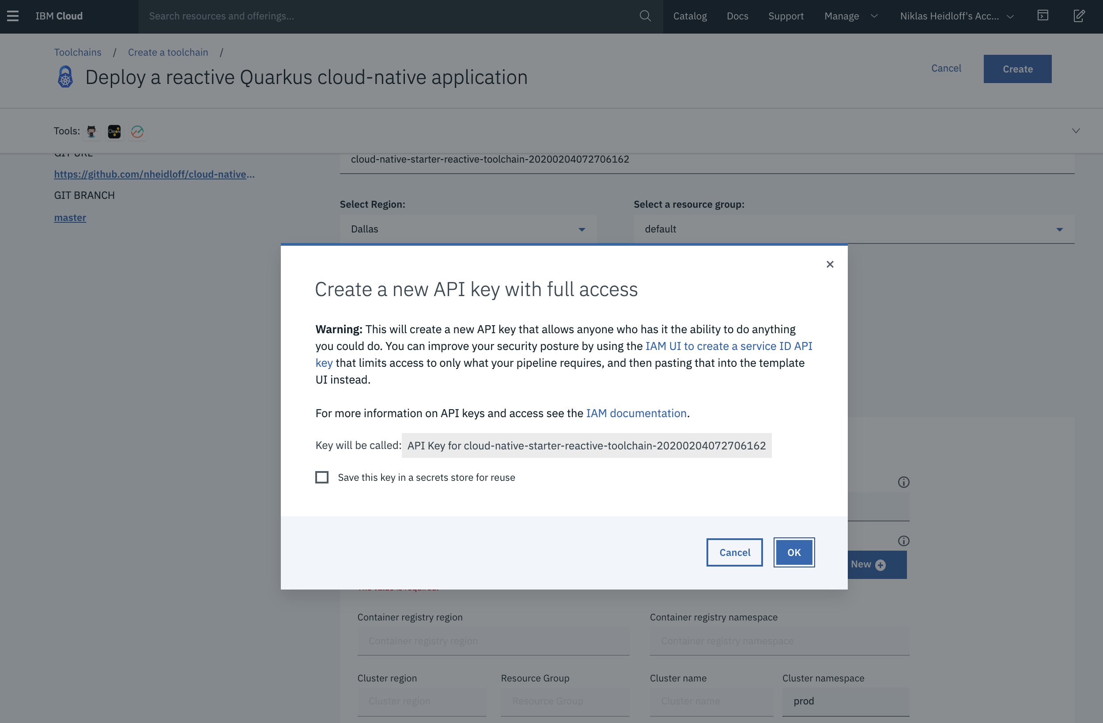
Task: Click the search magnifier icon
Action: 645,16
